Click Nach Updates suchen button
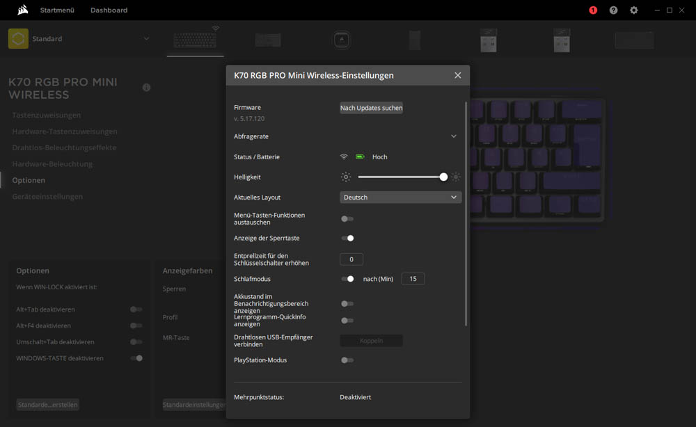 (x=371, y=108)
